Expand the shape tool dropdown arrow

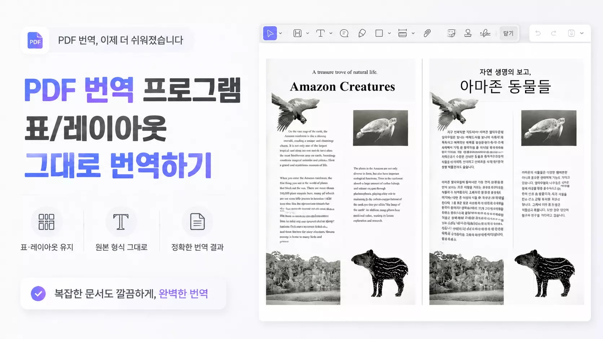point(389,34)
